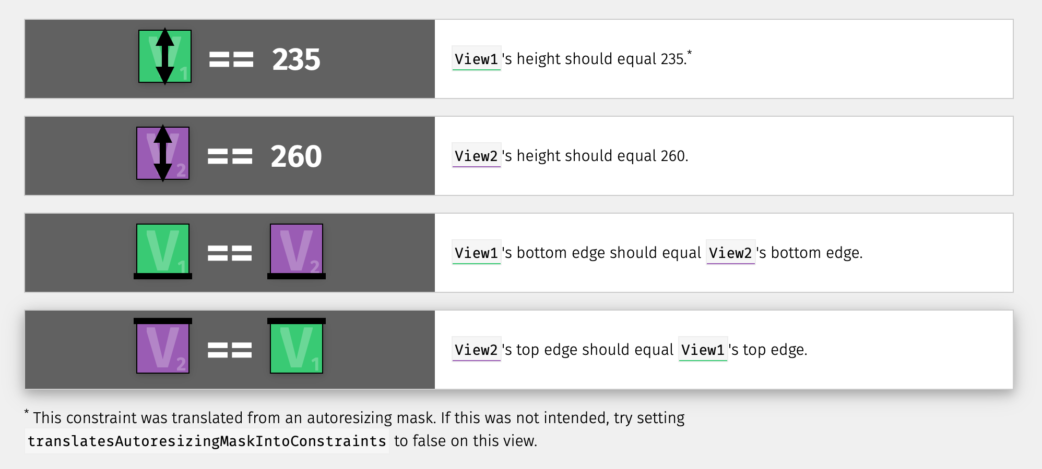Click the constant value 235
Image resolution: width=1042 pixels, height=469 pixels.
[296, 59]
